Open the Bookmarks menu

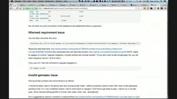pos(50,1)
